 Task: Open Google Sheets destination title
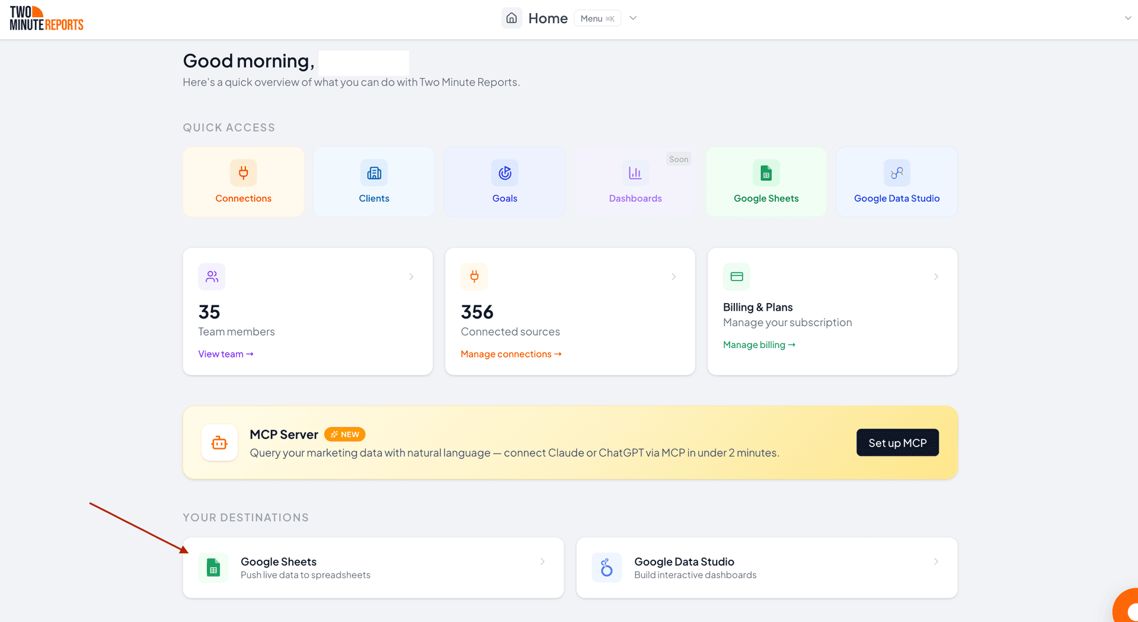279,562
